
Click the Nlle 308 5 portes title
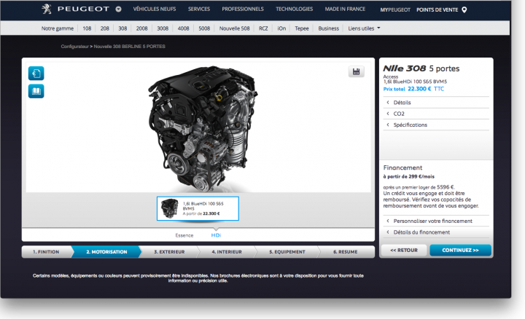tap(421, 68)
